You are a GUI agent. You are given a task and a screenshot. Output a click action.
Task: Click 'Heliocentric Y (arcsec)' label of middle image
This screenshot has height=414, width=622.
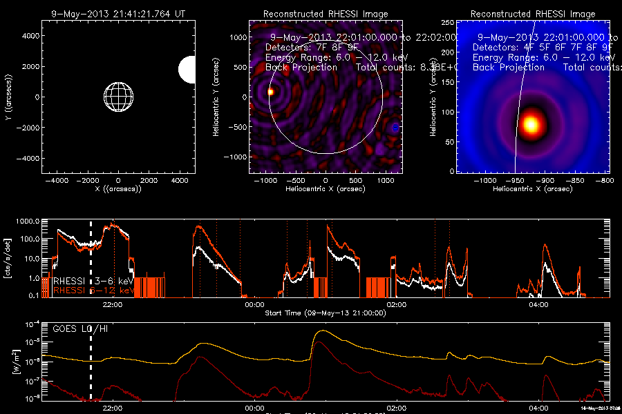click(216, 97)
